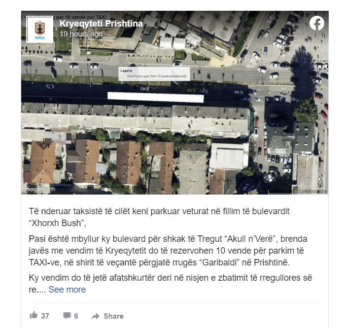View the 37 likes count
Viewport: 346px width, 328px height.
(x=45, y=316)
